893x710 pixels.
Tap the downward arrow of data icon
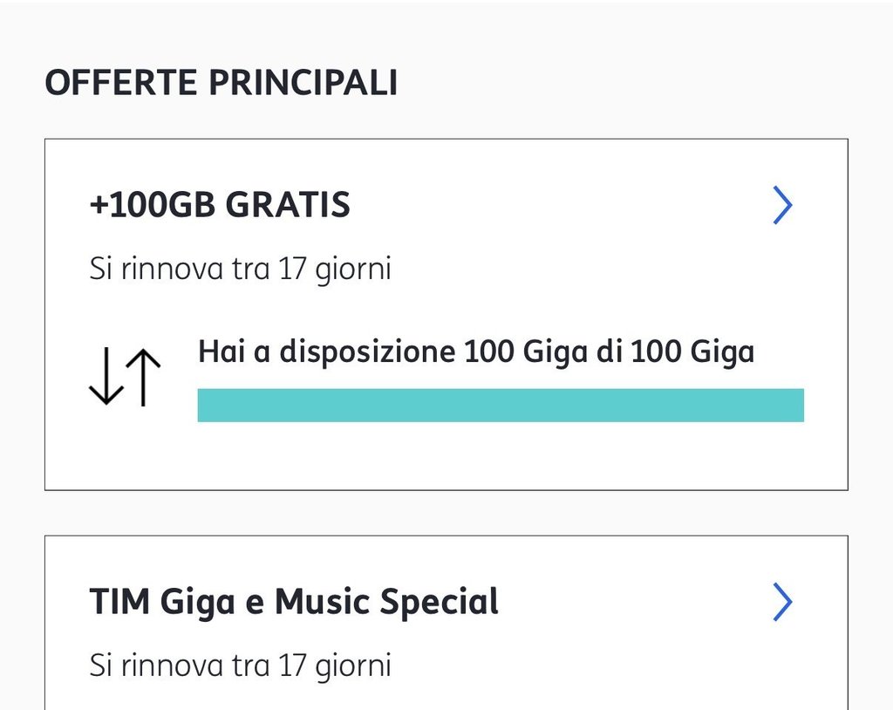[x=105, y=377]
